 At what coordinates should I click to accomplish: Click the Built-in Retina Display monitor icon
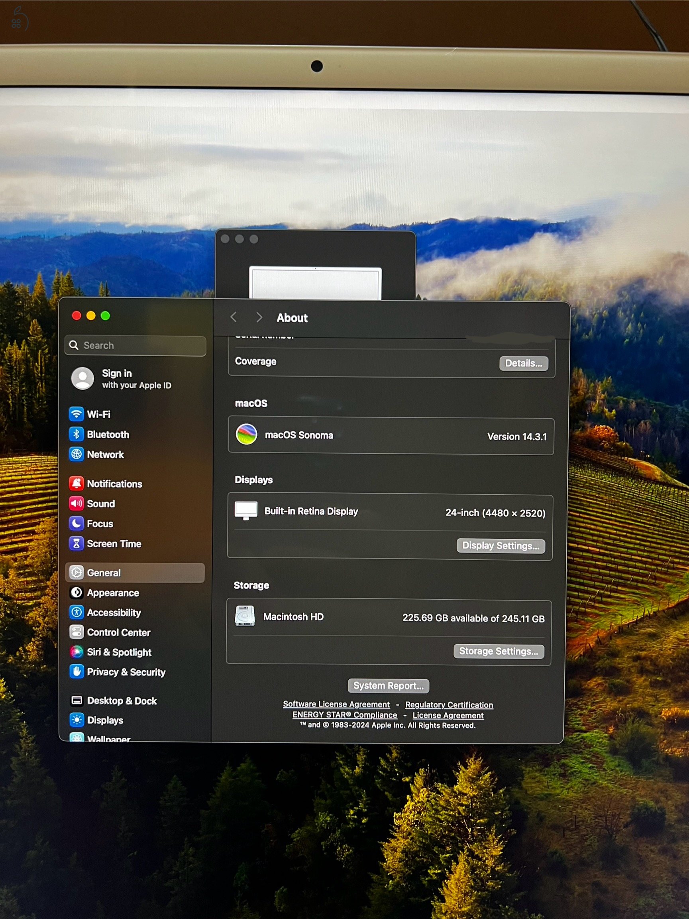[246, 511]
